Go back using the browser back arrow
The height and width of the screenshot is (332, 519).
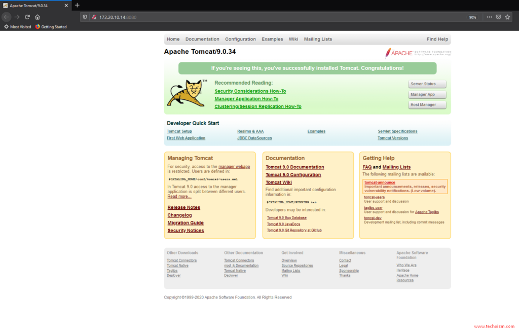tap(7, 17)
